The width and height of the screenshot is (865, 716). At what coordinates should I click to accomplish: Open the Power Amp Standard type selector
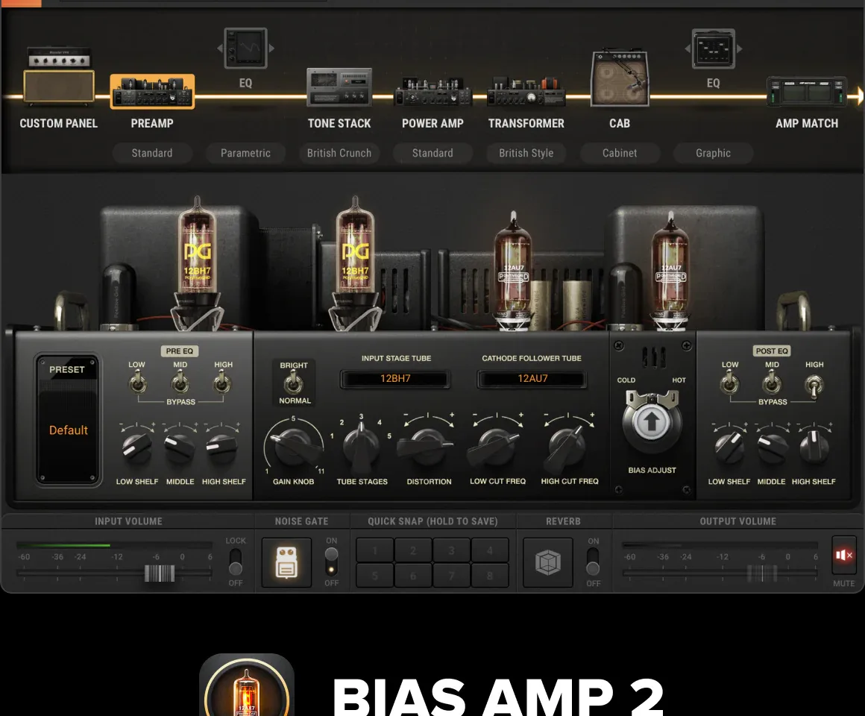432,153
